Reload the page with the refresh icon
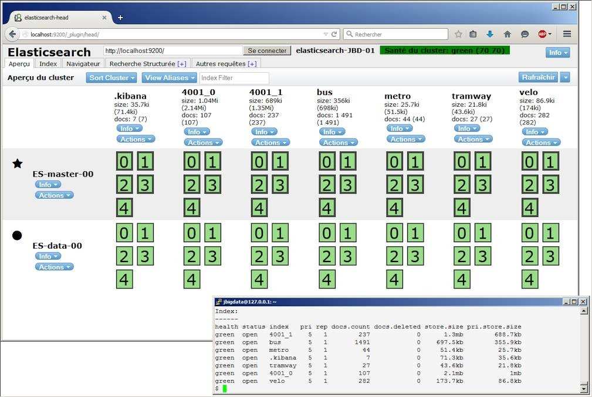This screenshot has width=592, height=397. [334, 34]
